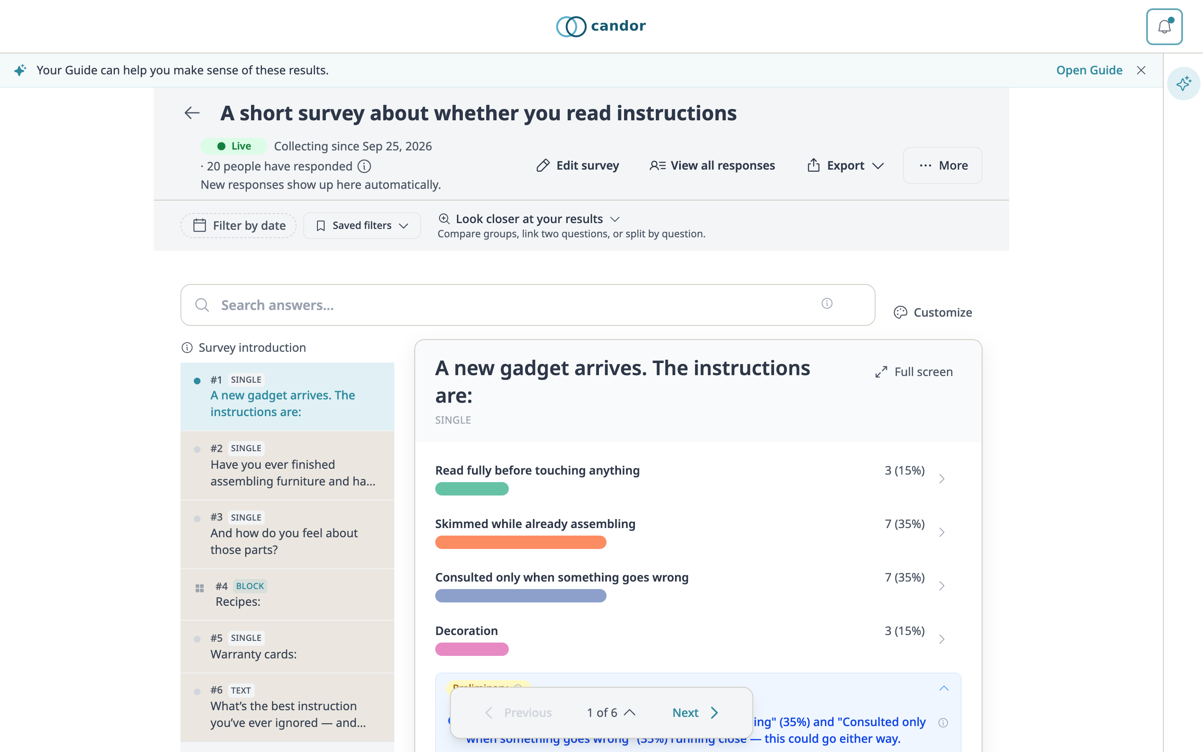
Task: Open the Survey introduction info item
Action: click(x=244, y=348)
